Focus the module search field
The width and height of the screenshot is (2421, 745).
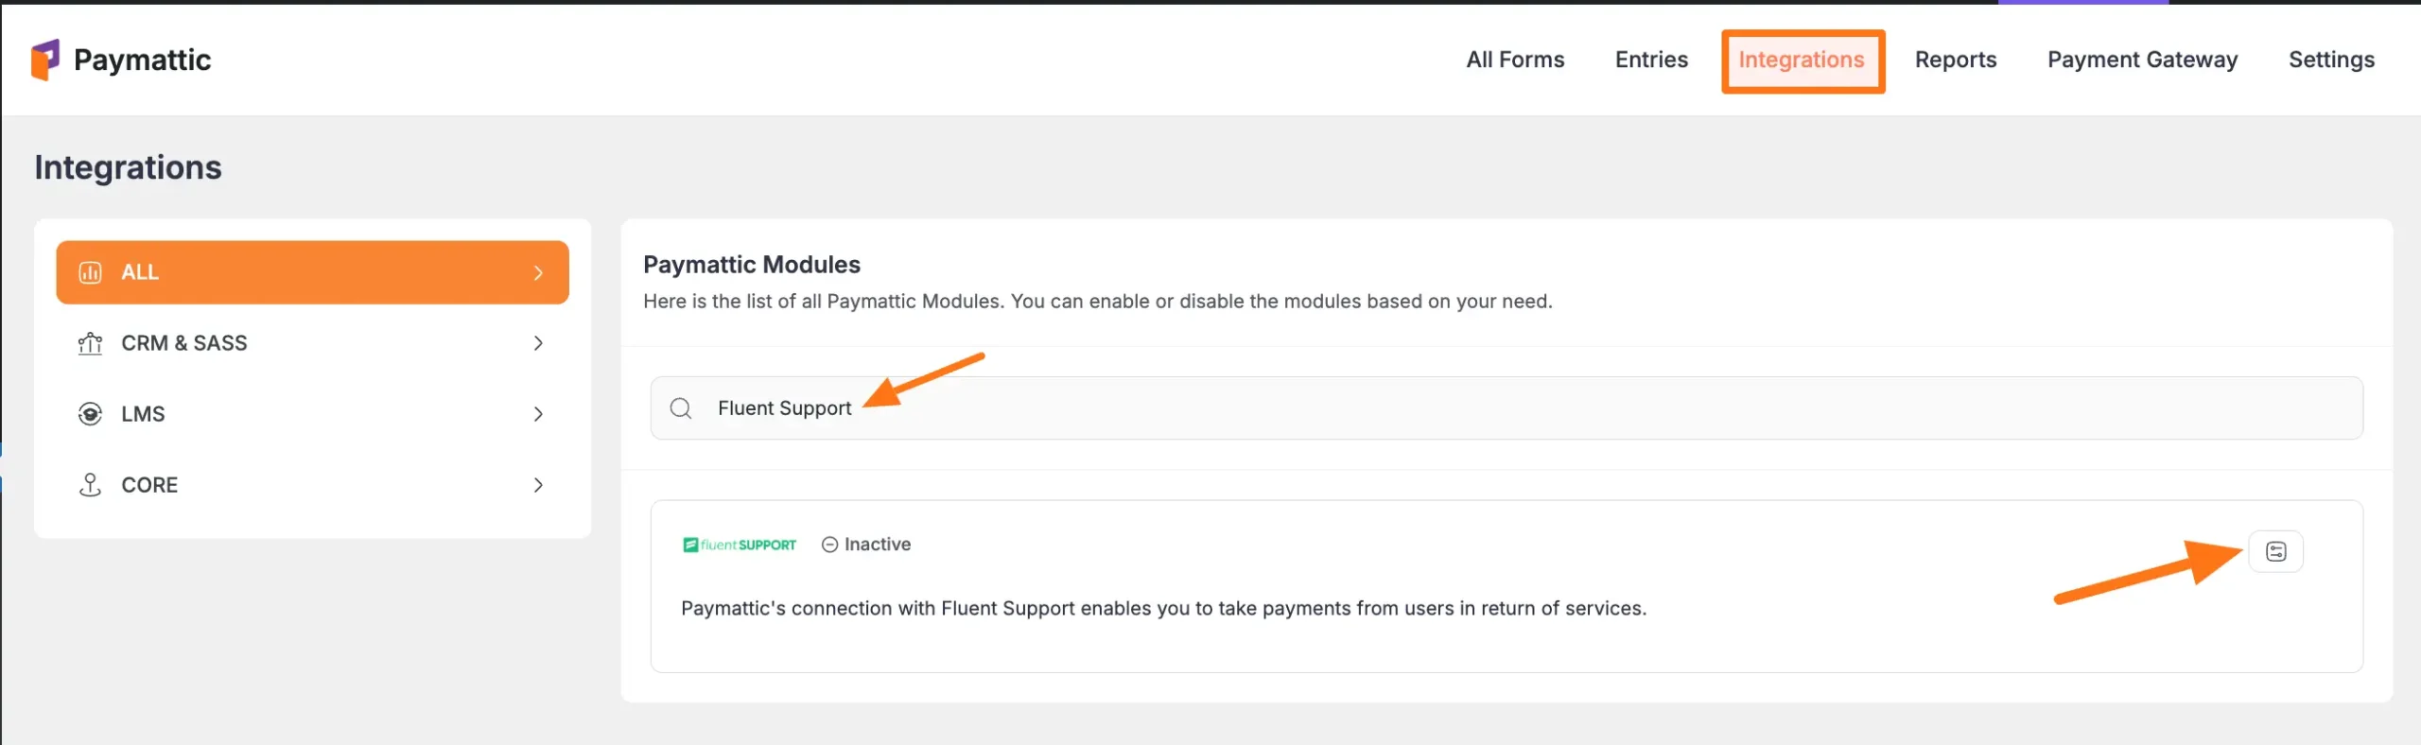pyautogui.click(x=1507, y=408)
